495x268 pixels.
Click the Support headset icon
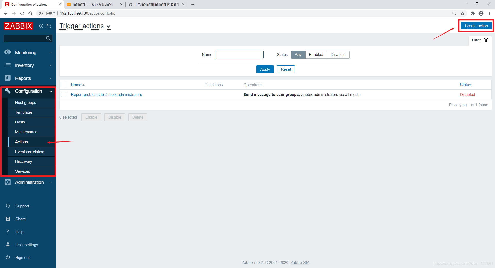(x=8, y=206)
